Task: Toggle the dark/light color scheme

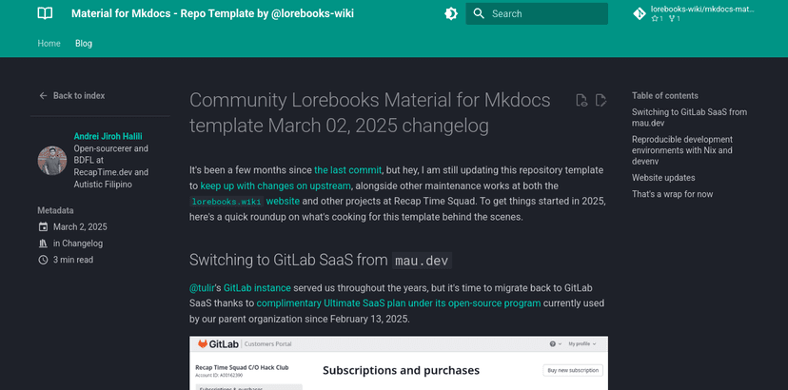Action: pos(451,13)
